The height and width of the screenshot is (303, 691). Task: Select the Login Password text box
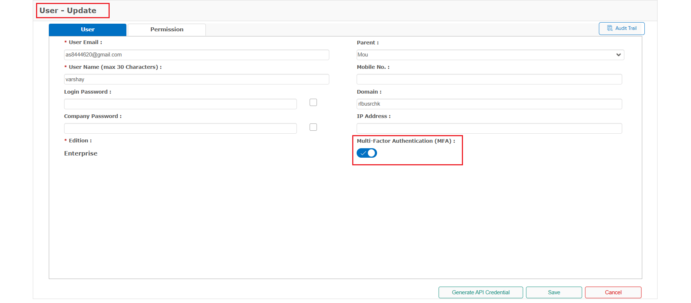[180, 104]
